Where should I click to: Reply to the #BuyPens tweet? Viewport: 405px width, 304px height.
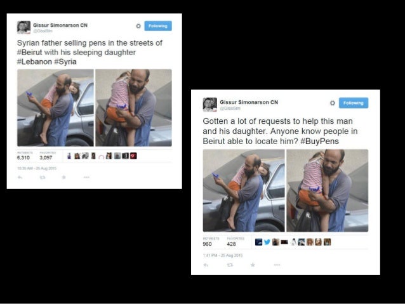click(206, 265)
